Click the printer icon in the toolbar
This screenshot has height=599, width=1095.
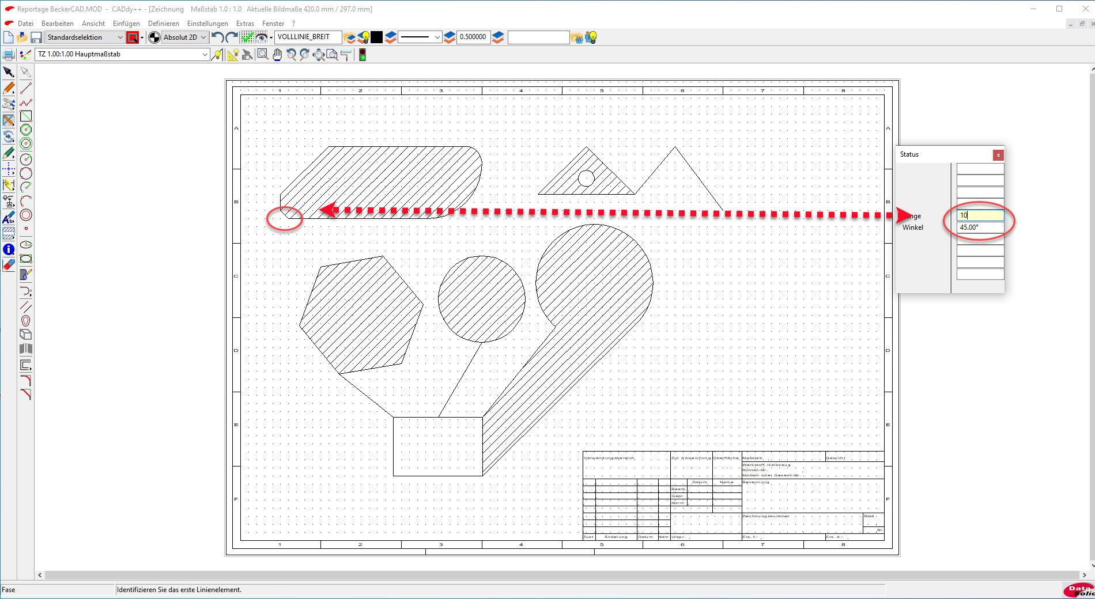click(9, 55)
